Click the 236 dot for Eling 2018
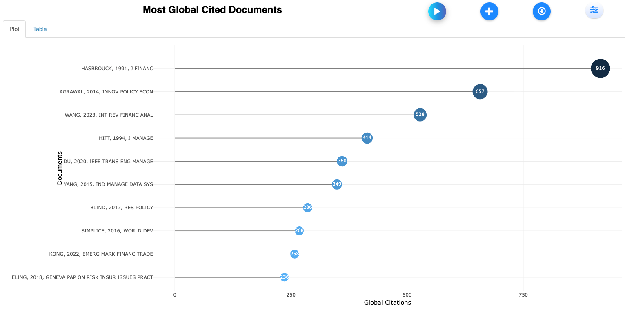 point(284,277)
